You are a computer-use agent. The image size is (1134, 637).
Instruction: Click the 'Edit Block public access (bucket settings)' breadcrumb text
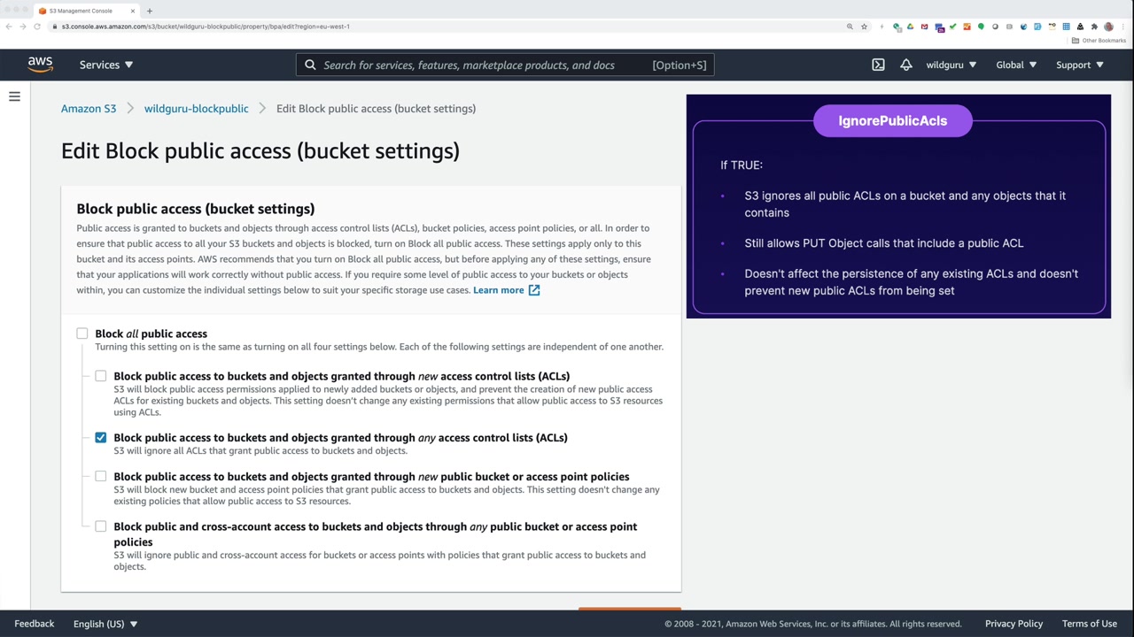376,109
